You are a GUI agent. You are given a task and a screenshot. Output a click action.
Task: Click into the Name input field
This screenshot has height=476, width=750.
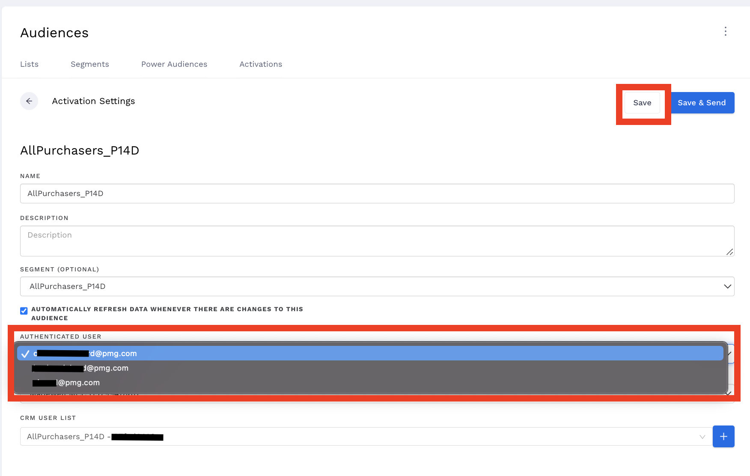tap(377, 193)
